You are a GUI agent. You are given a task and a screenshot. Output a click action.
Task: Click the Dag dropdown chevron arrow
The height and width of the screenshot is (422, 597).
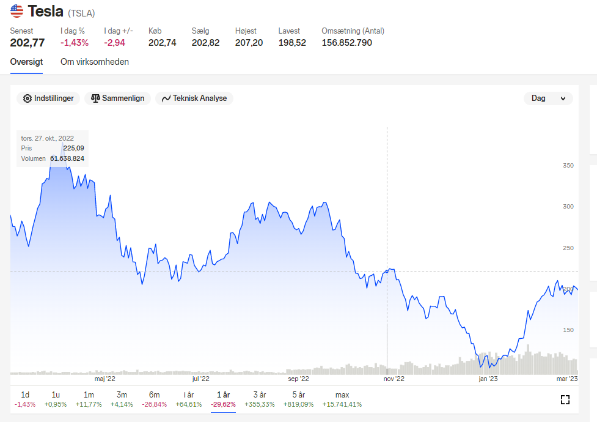[563, 98]
